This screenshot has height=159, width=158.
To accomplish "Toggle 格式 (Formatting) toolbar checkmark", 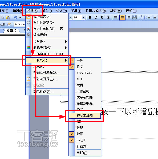I will 72,67.
